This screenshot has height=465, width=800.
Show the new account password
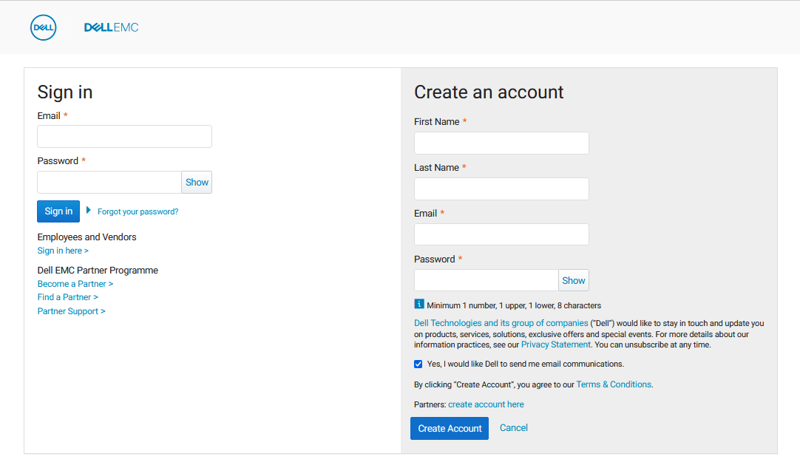coord(573,280)
